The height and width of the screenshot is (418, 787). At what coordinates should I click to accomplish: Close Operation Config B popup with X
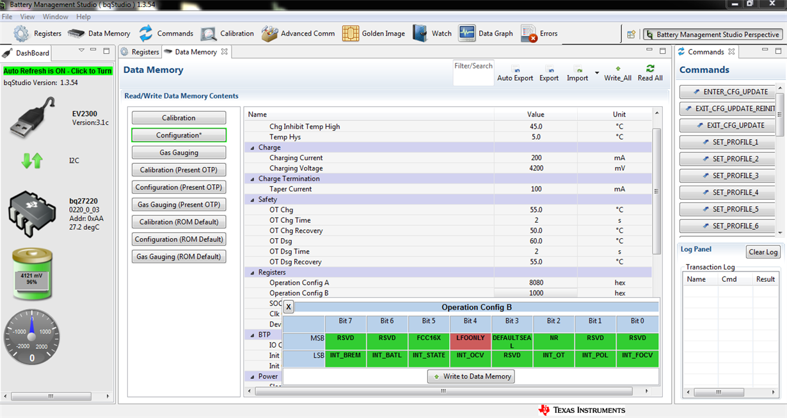pos(289,307)
